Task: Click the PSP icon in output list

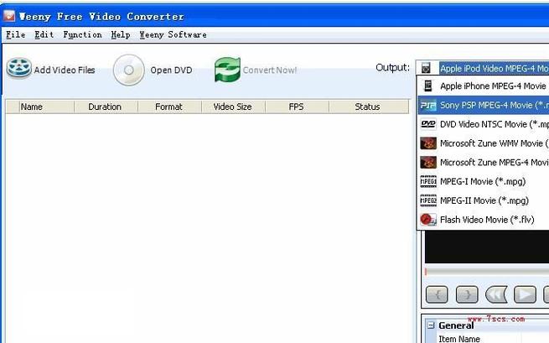Action: point(428,105)
